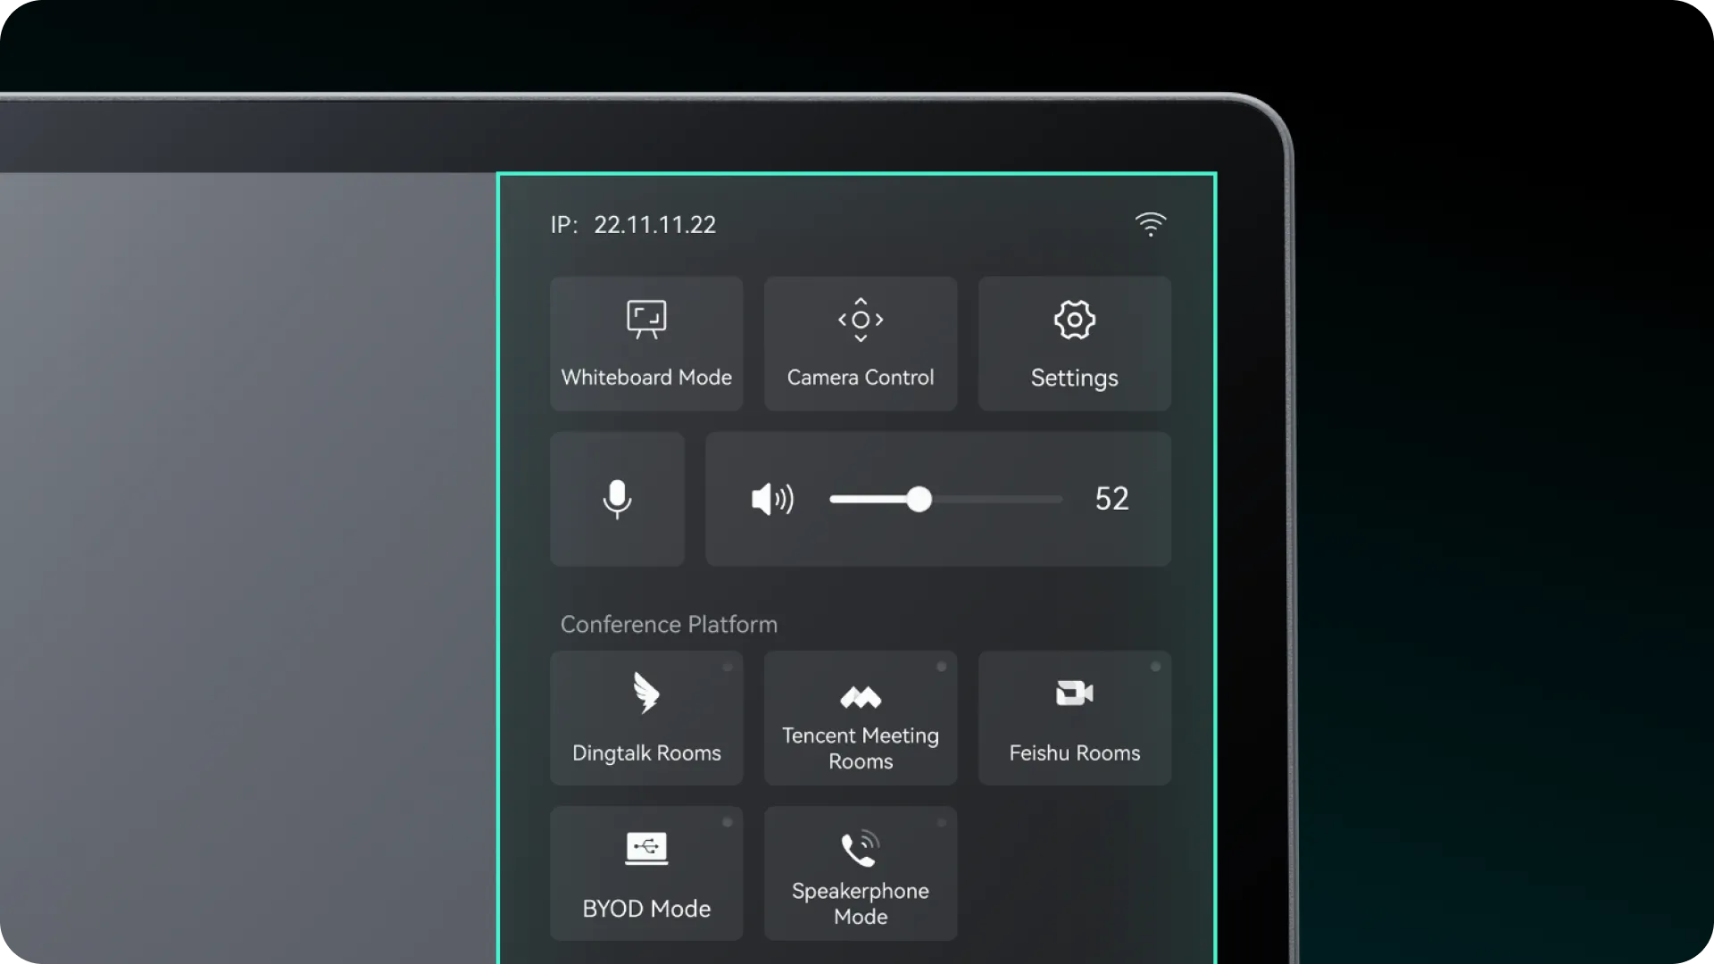This screenshot has width=1714, height=964.
Task: Launch Feishu Rooms conference platform
Action: pos(1074,717)
